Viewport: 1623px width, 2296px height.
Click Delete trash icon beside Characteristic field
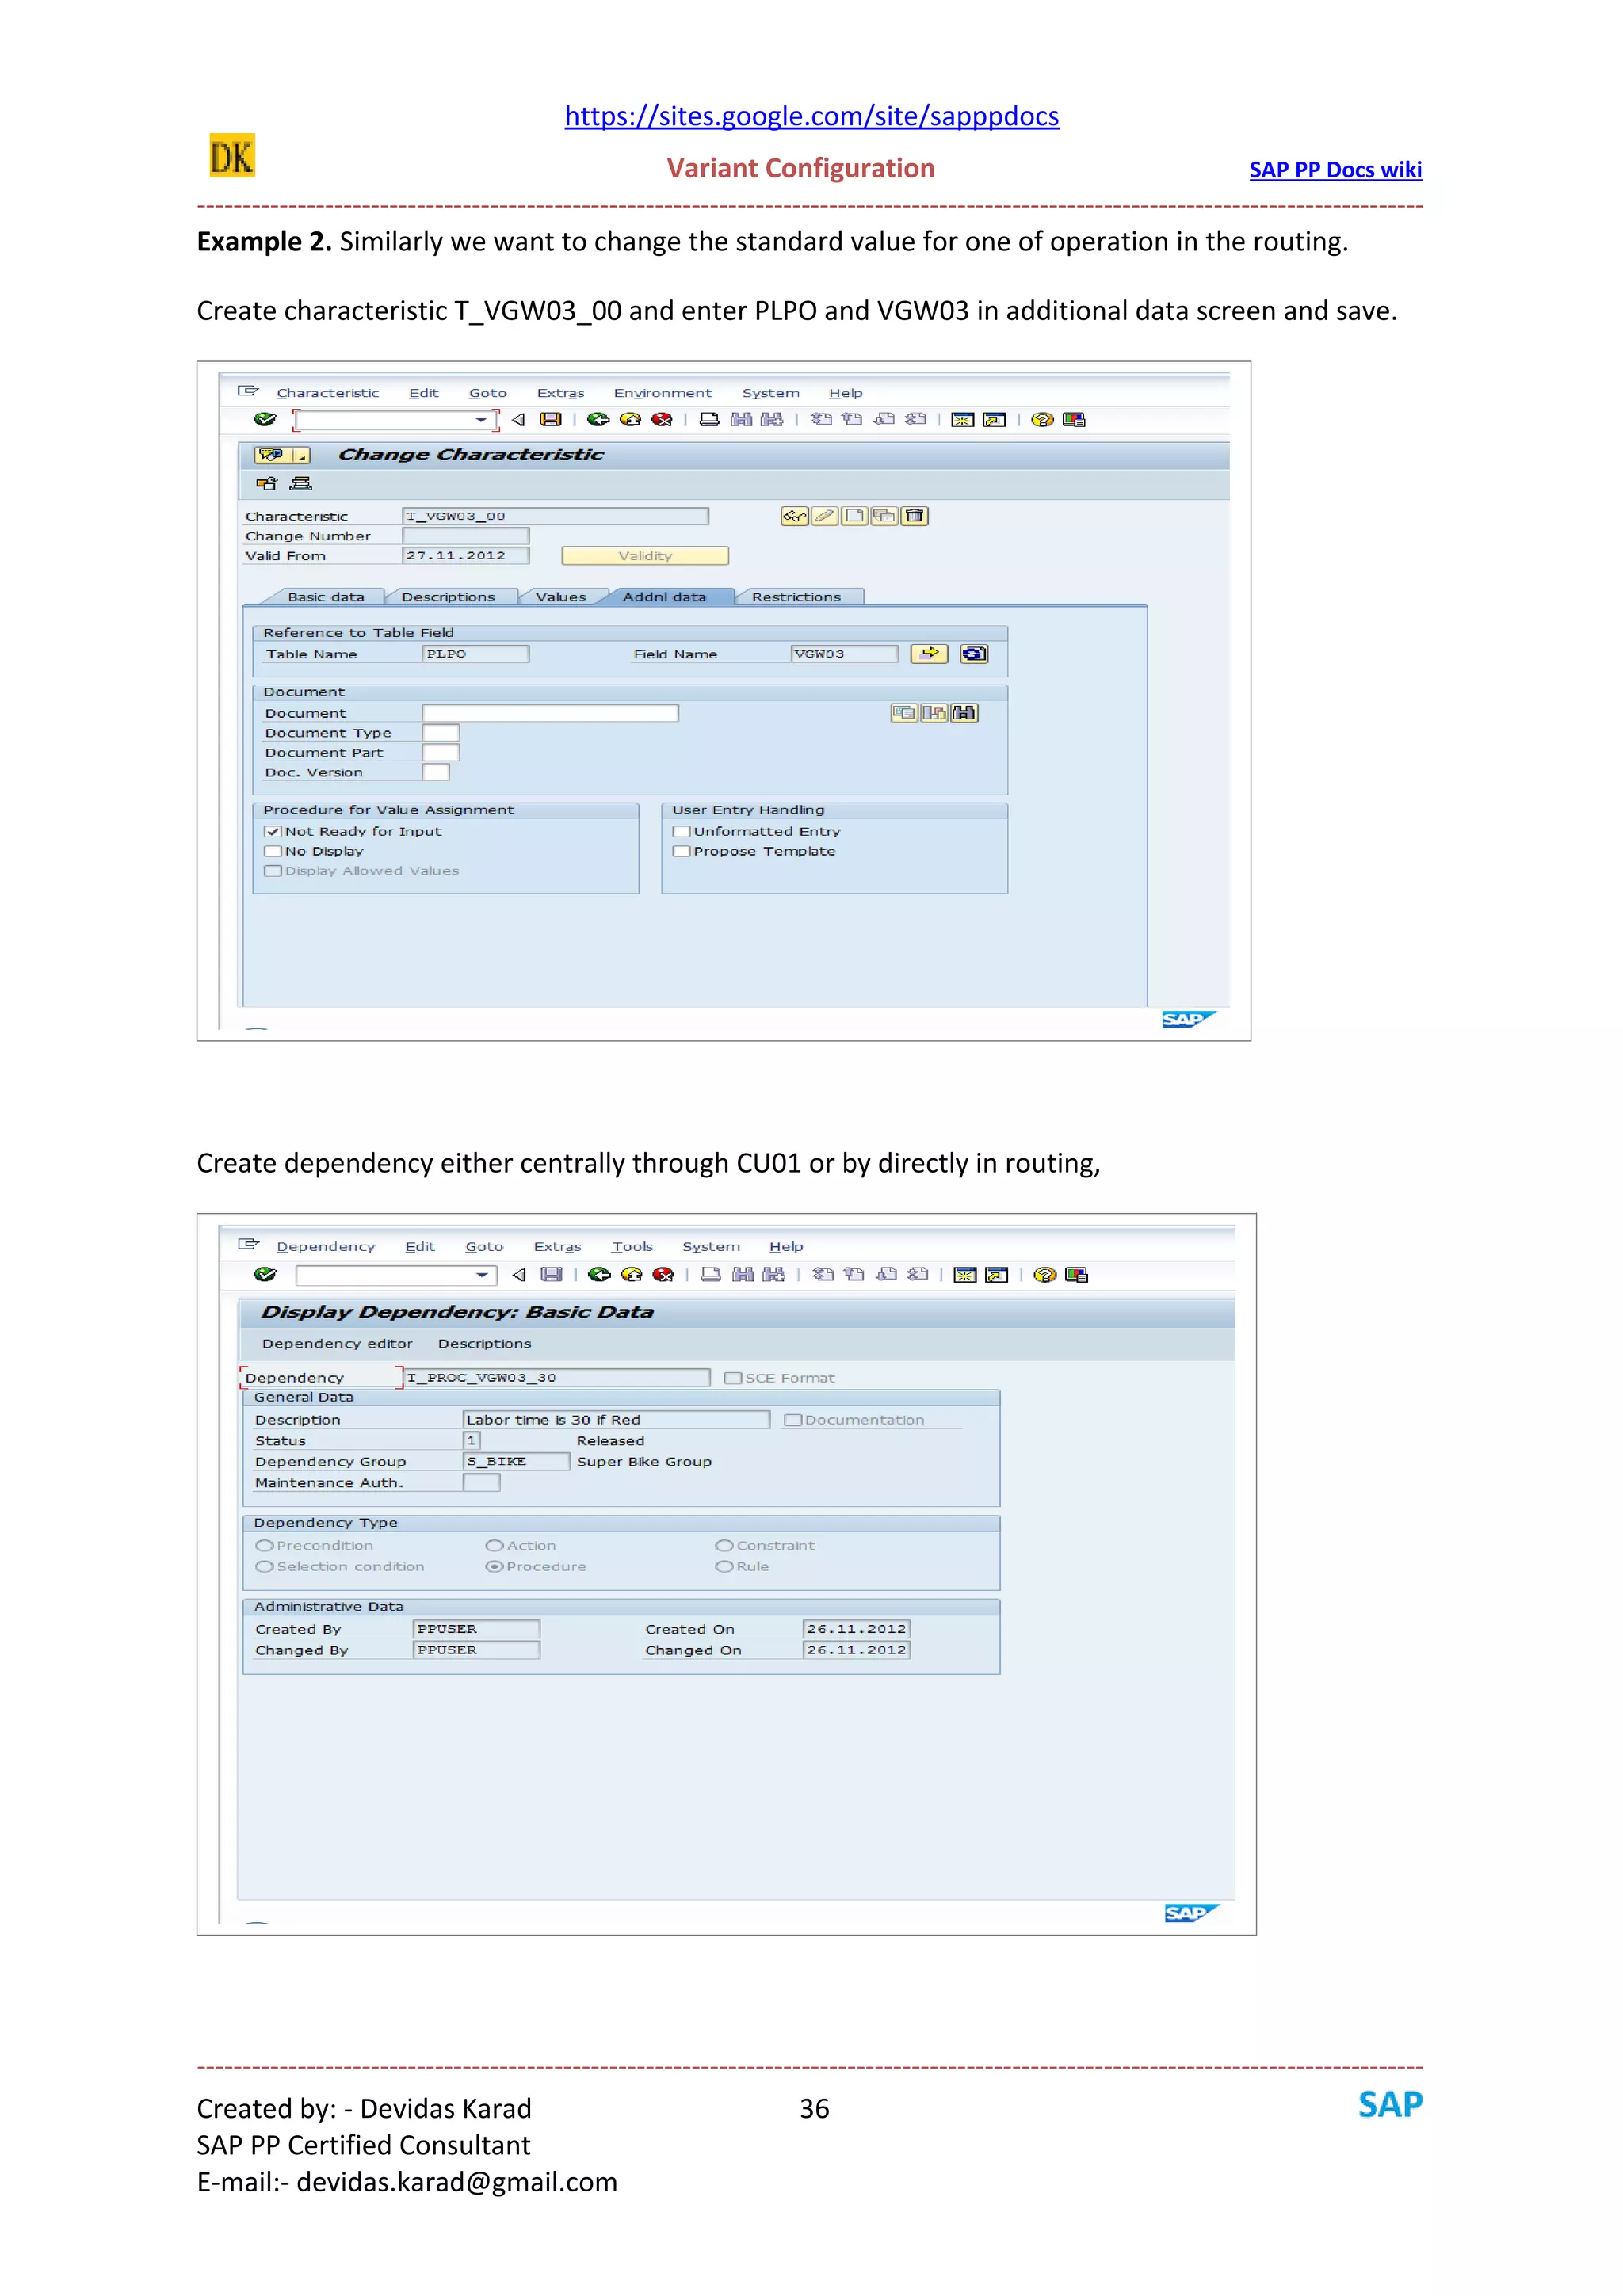(x=915, y=516)
